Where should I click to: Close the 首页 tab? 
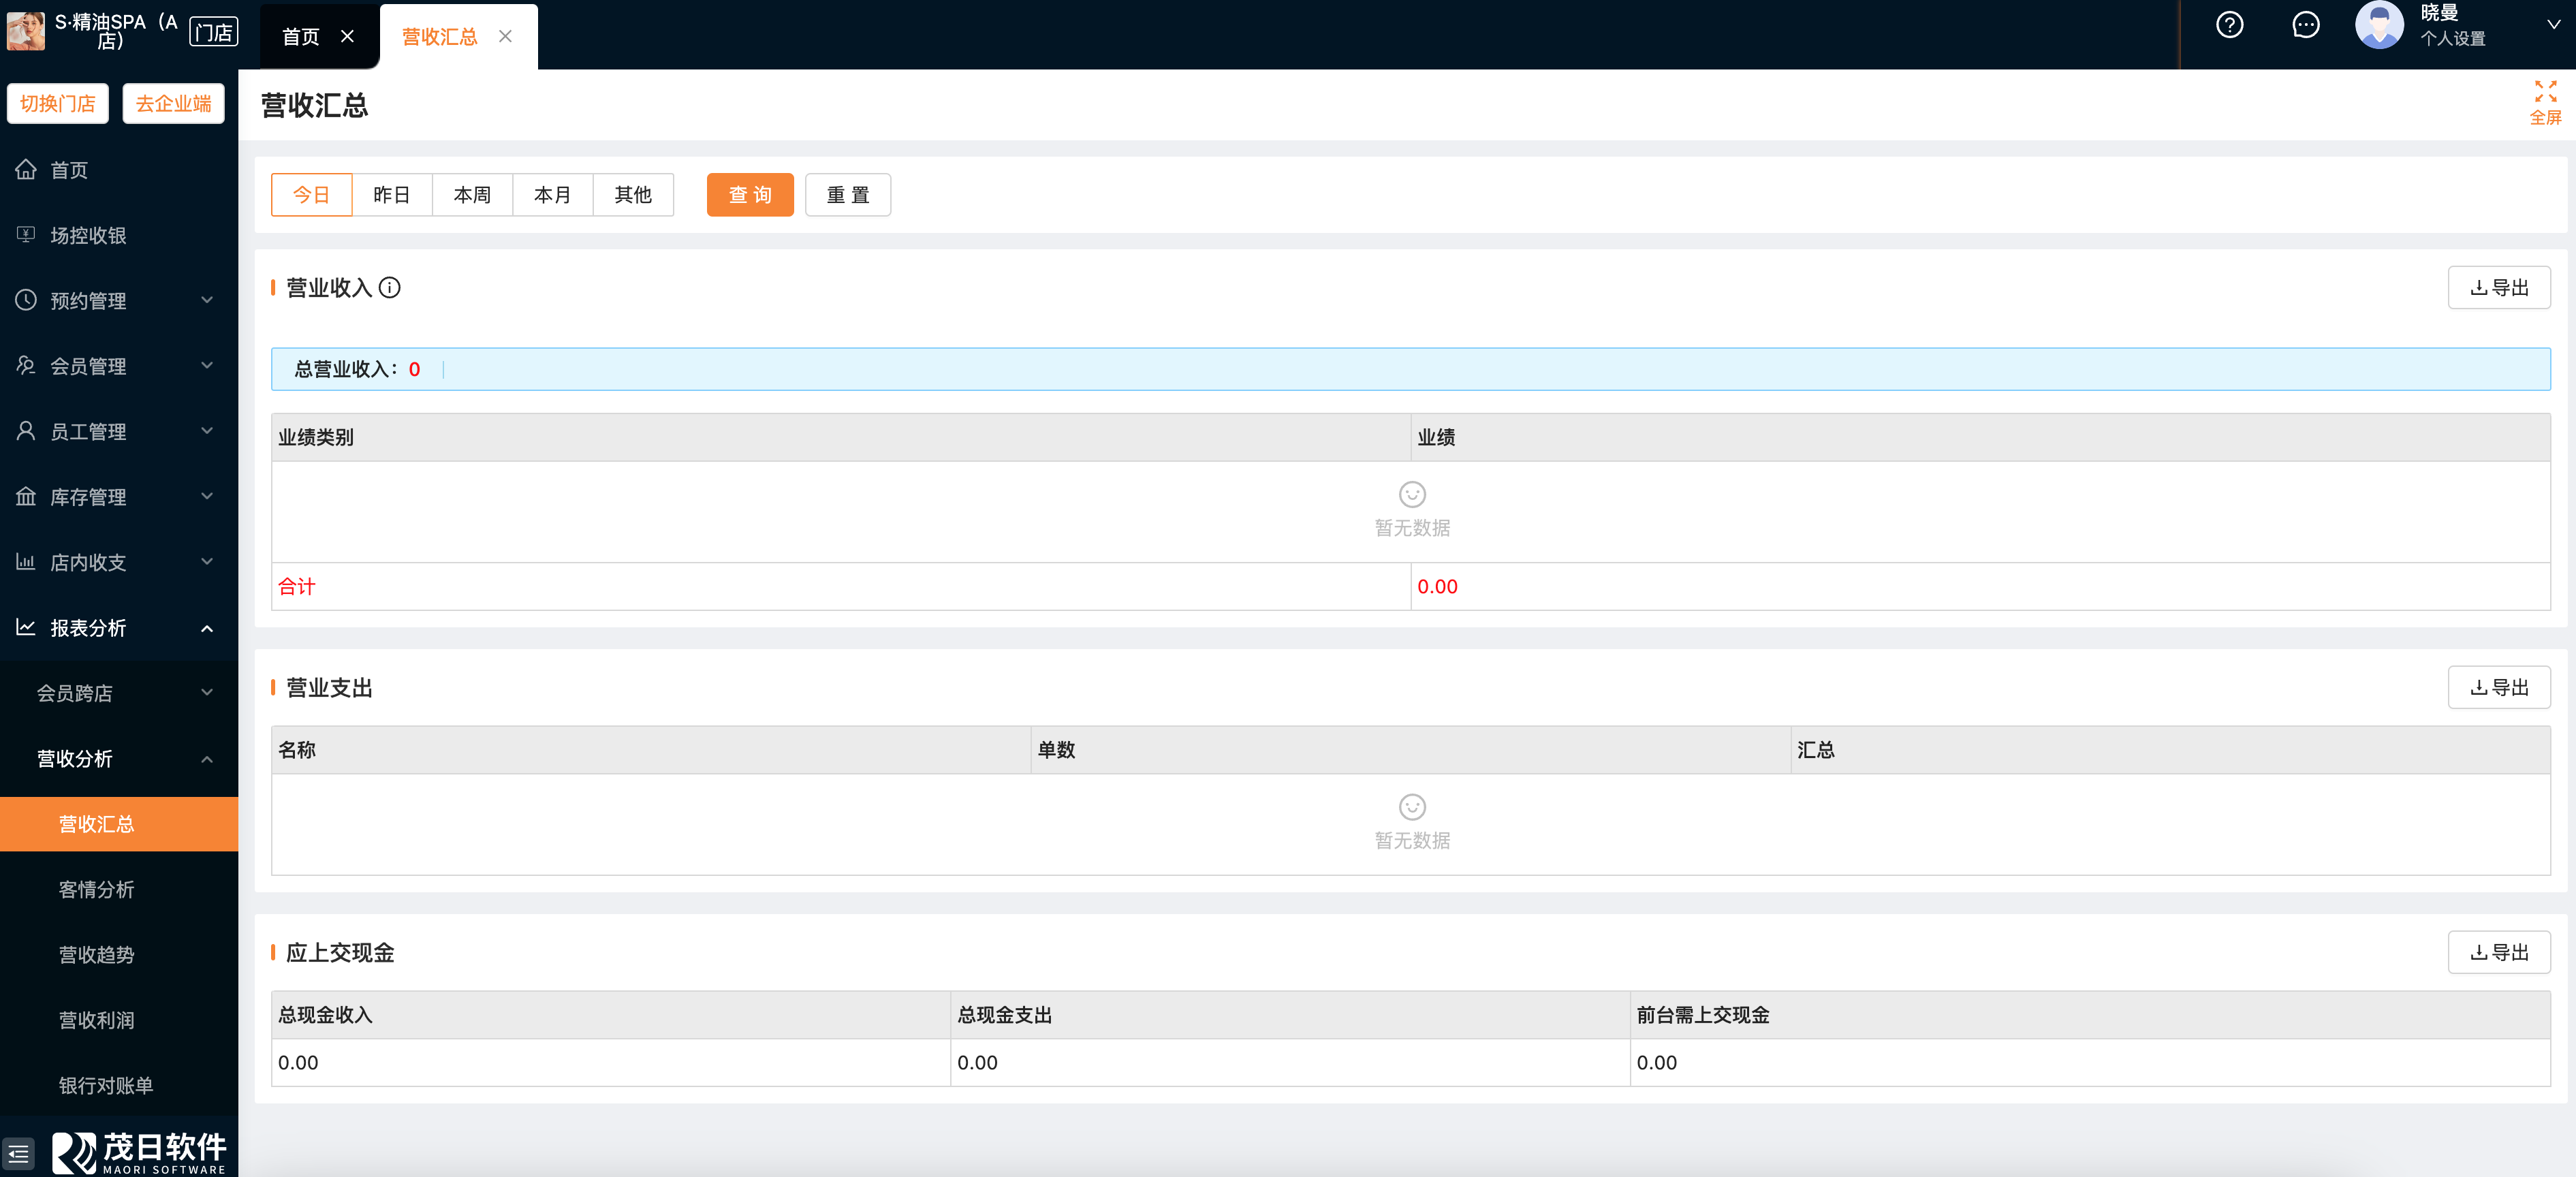point(347,36)
